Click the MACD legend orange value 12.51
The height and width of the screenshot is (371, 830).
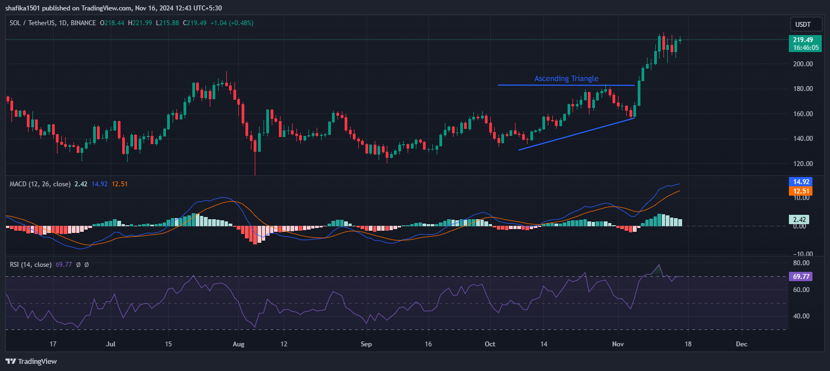click(x=119, y=184)
